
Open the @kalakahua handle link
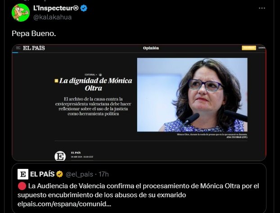click(52, 17)
